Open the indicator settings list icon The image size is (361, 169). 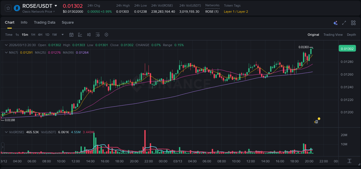click(97, 35)
